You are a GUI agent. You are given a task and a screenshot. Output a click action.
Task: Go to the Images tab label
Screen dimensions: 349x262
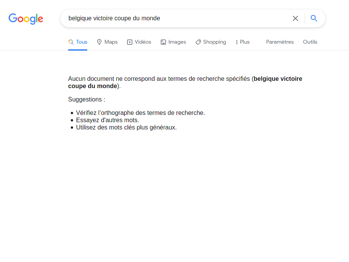[177, 42]
